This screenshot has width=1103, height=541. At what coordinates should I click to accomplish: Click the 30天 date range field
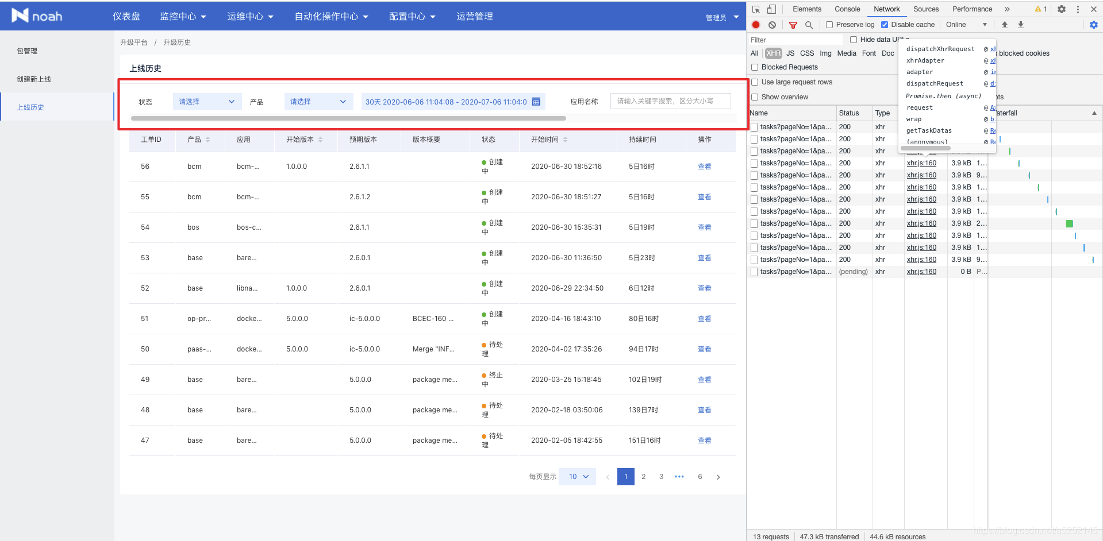point(453,102)
